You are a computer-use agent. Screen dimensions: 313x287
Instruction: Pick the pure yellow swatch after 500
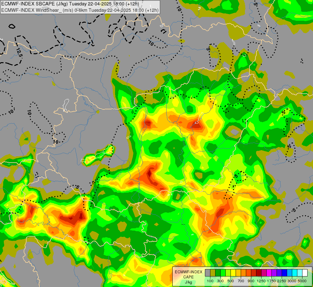click(233, 273)
